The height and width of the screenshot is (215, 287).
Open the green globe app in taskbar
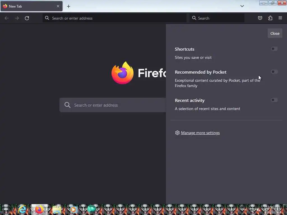(x=92, y=209)
